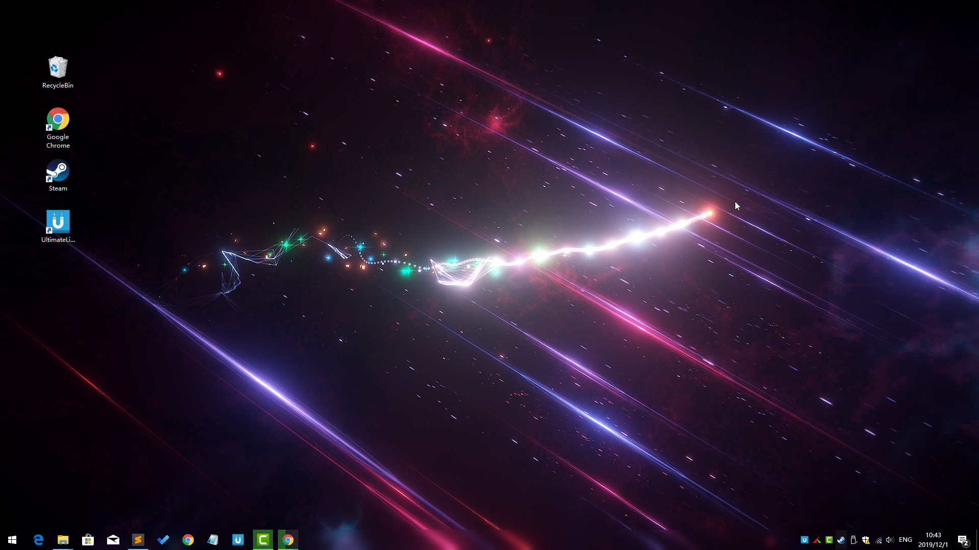Open the Microsoft Store from the taskbar
Viewport: 979px width, 550px height.
pyautogui.click(x=88, y=539)
